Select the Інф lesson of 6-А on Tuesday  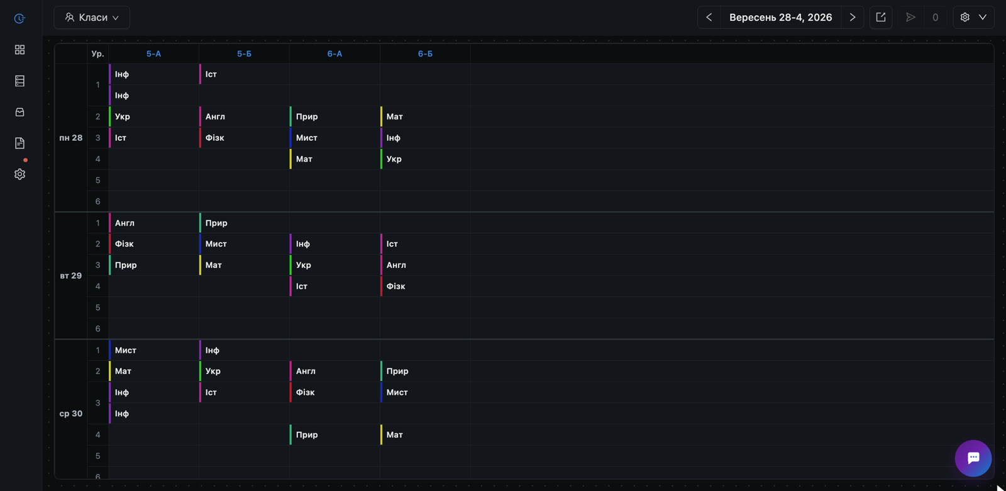tap(335, 244)
